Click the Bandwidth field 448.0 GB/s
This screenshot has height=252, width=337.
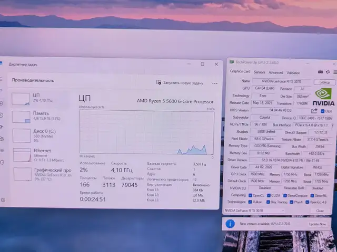tap(316, 154)
